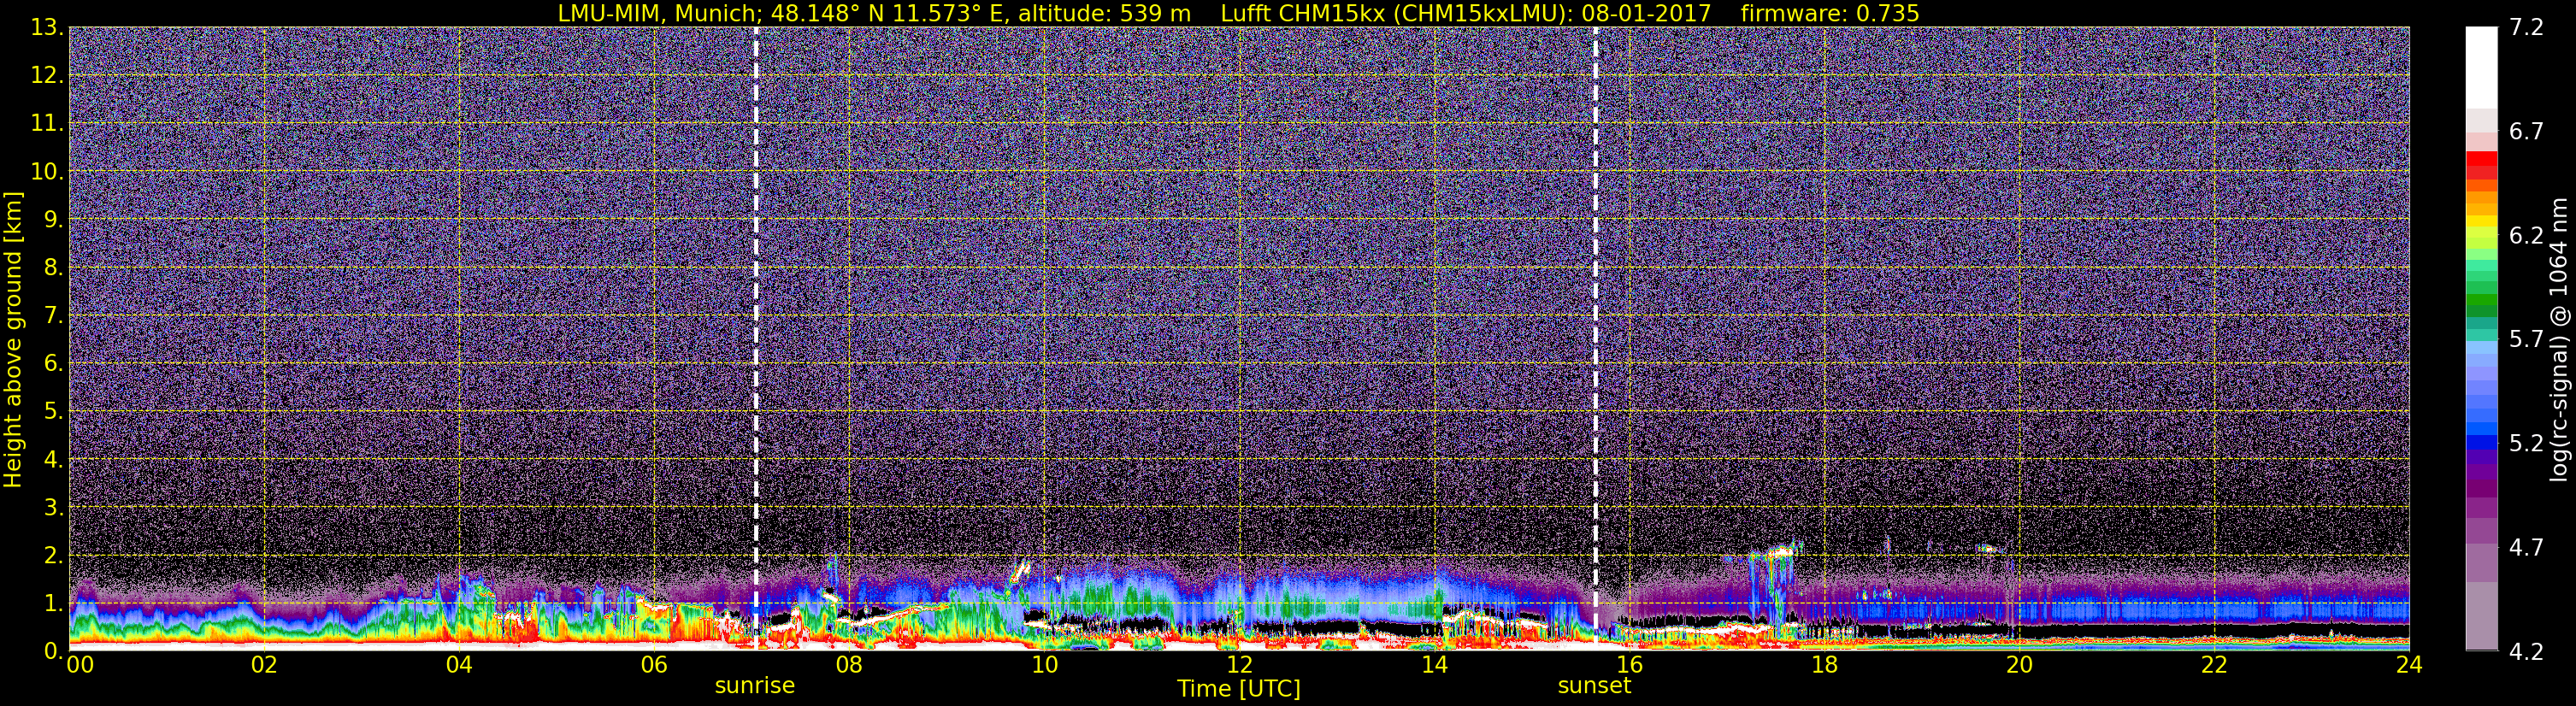Click time axis tick label 06
The height and width of the screenshot is (706, 2576).
654,665
